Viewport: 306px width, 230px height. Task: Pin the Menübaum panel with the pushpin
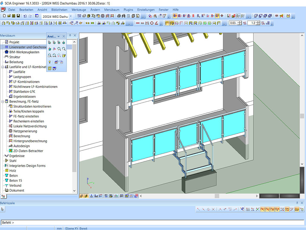point(70,35)
